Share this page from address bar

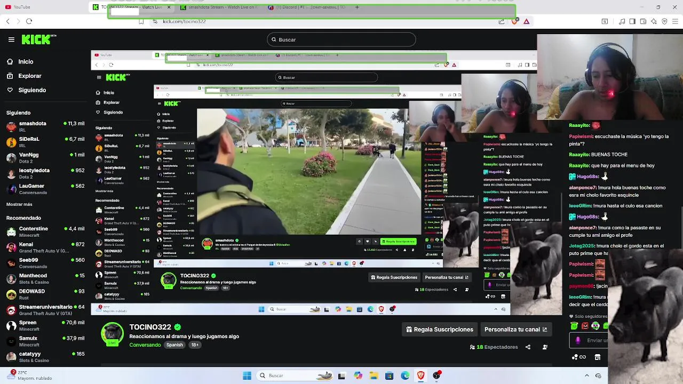[x=502, y=21]
